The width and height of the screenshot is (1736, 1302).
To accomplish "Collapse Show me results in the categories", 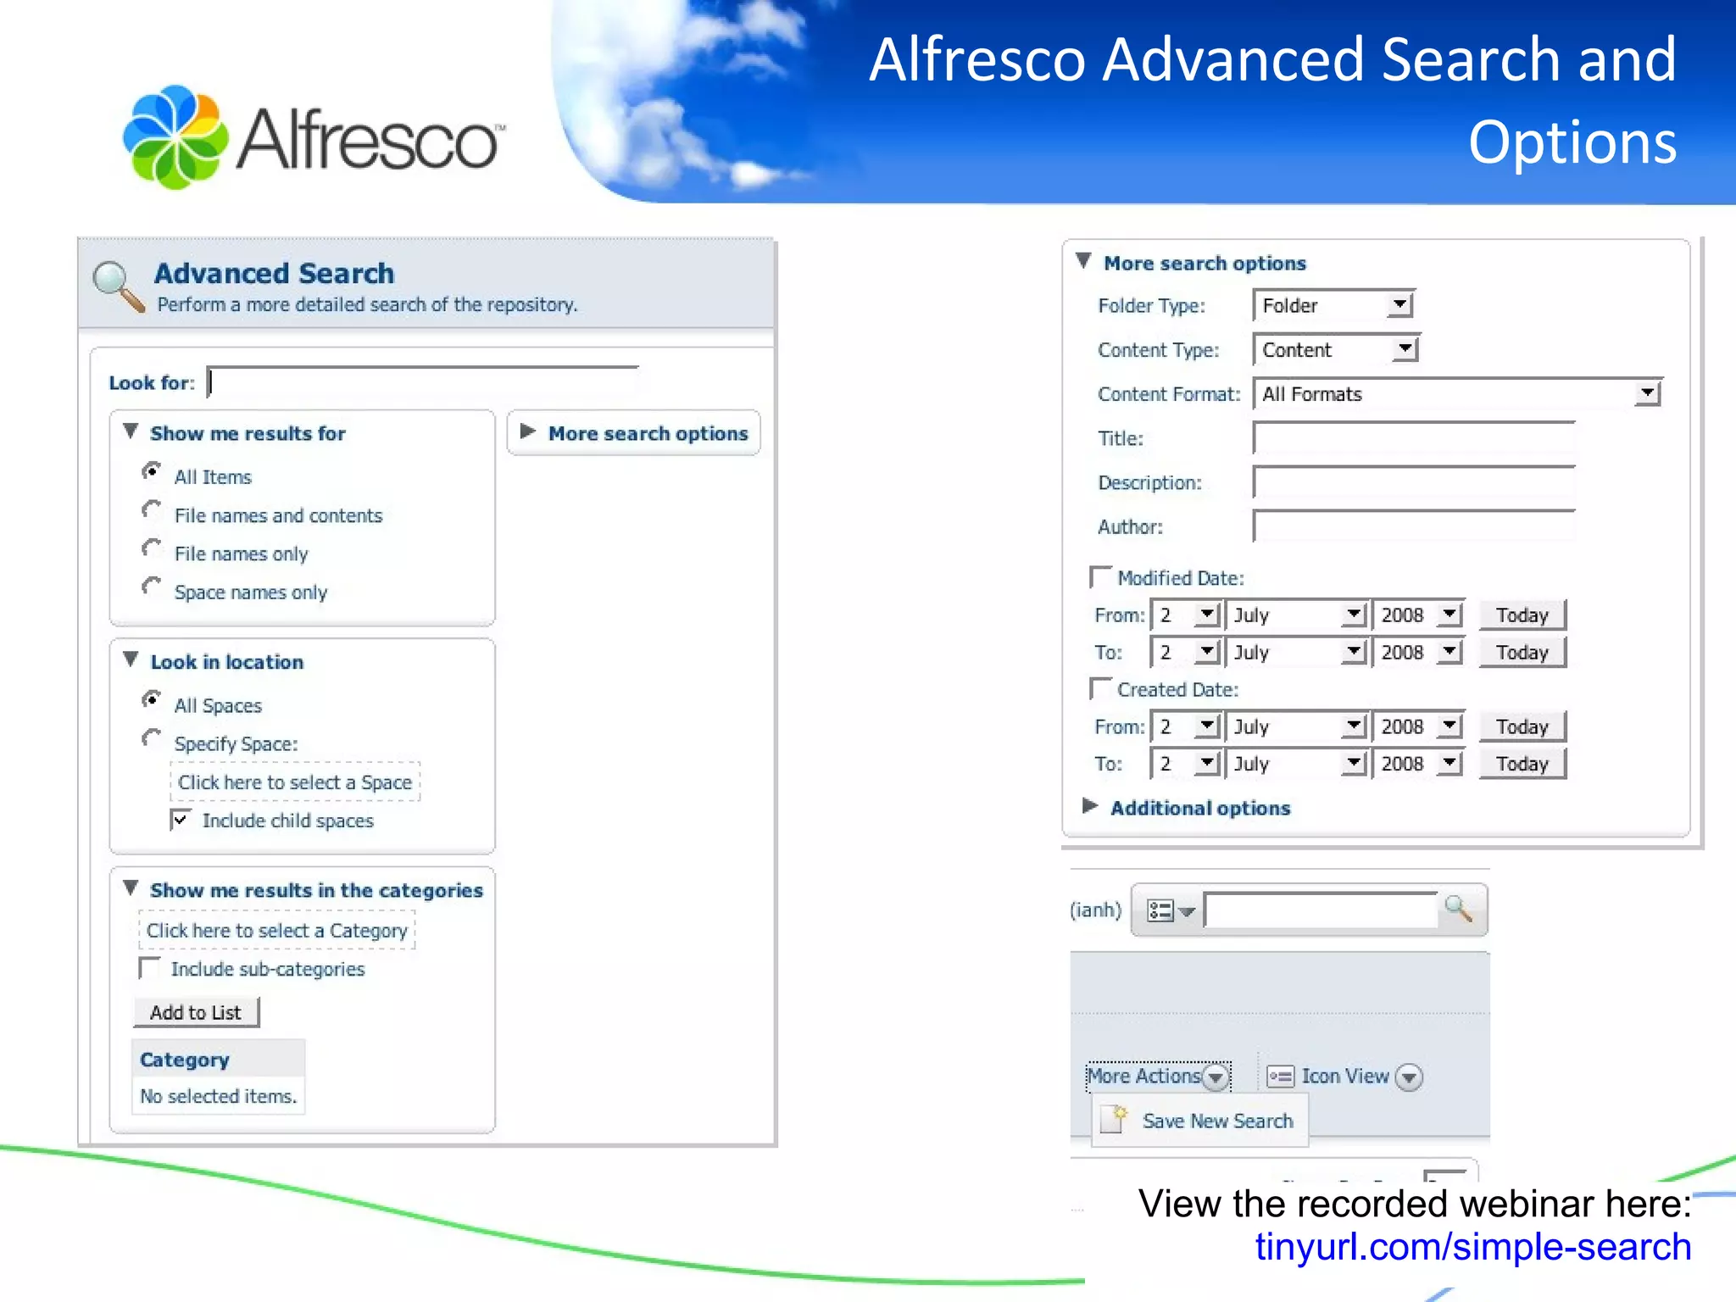I will tap(131, 888).
